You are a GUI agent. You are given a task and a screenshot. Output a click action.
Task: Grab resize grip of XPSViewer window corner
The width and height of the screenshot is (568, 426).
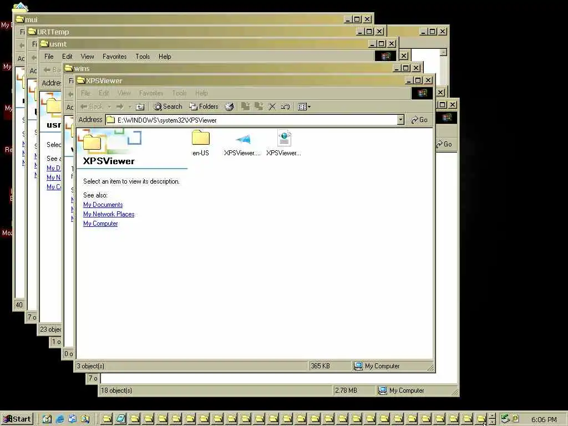pyautogui.click(x=430, y=368)
